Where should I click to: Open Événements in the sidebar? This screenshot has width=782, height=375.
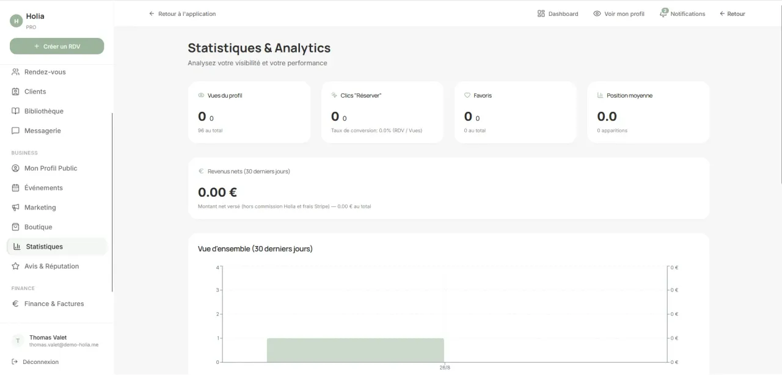click(x=57, y=188)
